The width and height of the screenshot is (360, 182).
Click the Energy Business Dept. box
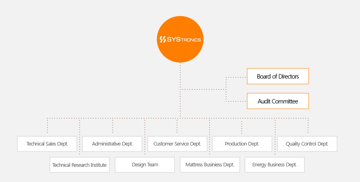click(275, 165)
